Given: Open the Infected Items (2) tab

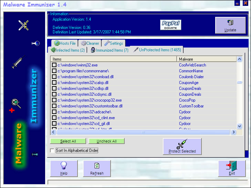Looking at the screenshot, I should [68, 50].
